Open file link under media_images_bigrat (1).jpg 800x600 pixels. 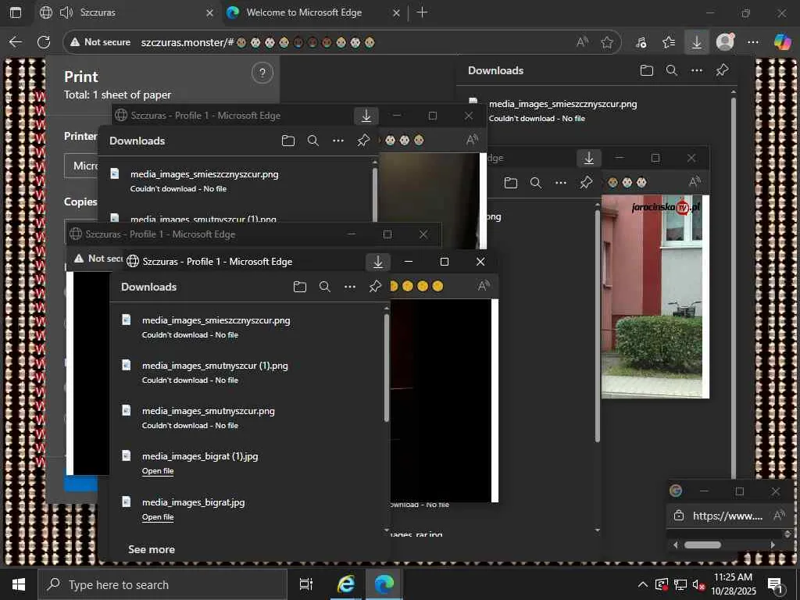[158, 471]
